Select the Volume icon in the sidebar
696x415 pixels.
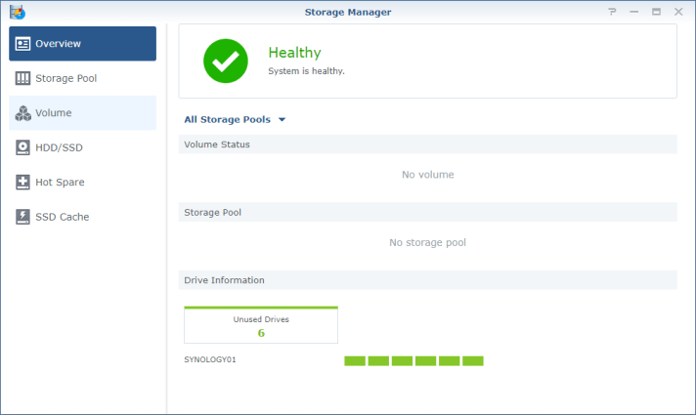pos(22,113)
